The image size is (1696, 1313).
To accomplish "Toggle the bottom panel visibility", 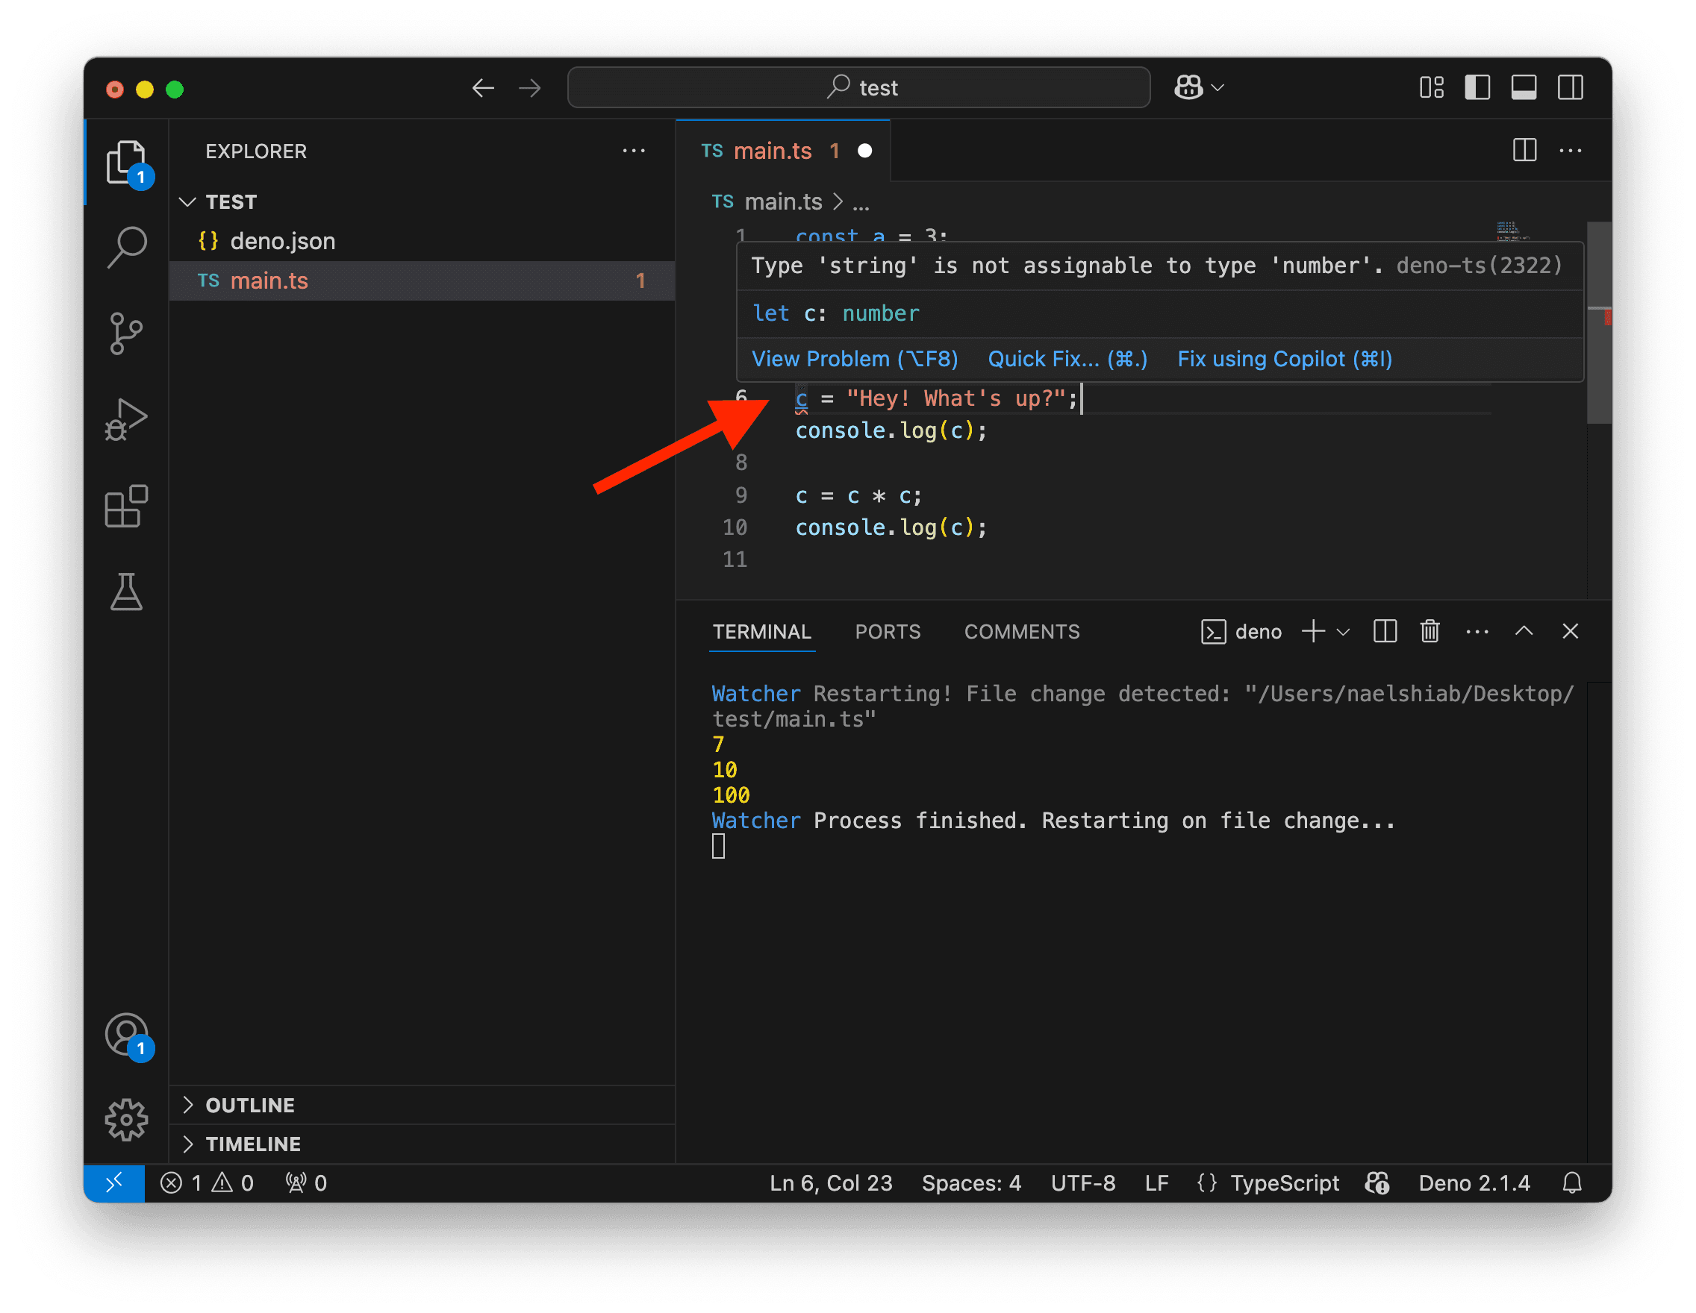I will 1524,87.
